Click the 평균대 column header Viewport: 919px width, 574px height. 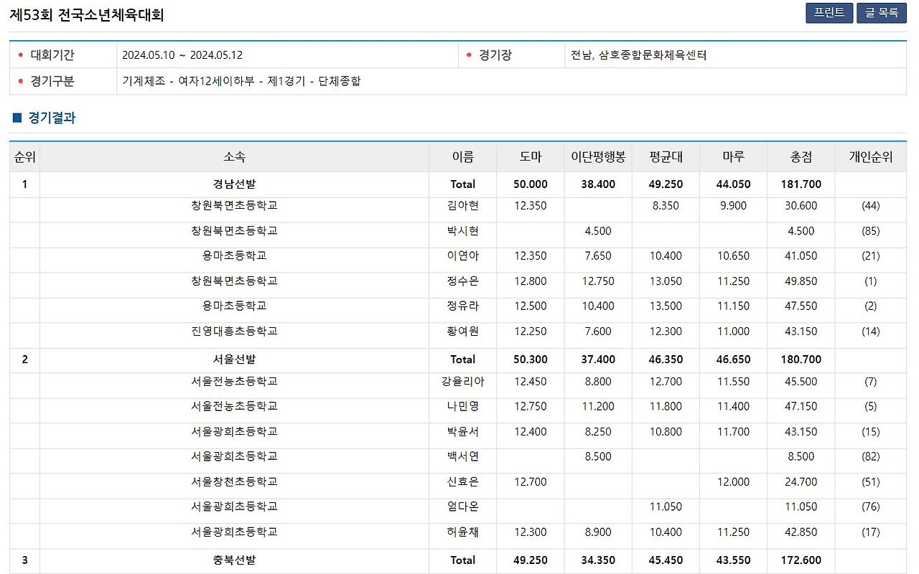click(x=666, y=156)
